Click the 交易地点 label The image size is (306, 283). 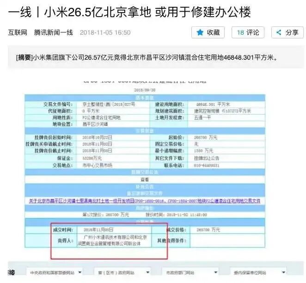(62, 166)
